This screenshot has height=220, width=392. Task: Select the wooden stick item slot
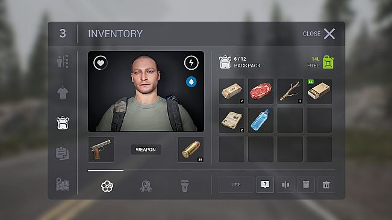[290, 91]
